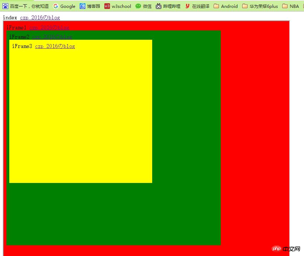Follow the blog link in iFrame2
The image size is (304, 256).
[x=52, y=37]
